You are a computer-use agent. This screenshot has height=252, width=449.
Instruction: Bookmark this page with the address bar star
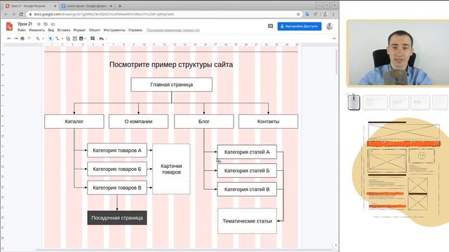(298, 14)
